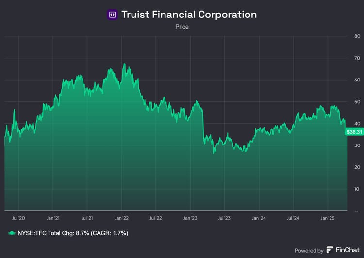Click the Jan '21 x-axis label
364x258 pixels.
(53, 219)
